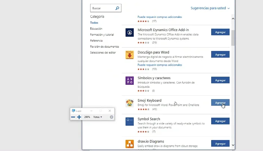Click into the Buscar search field
Image resolution: width=263 pixels, height=151 pixels.
[101, 8]
